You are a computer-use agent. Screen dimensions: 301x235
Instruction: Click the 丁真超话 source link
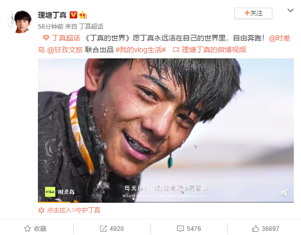(91, 27)
